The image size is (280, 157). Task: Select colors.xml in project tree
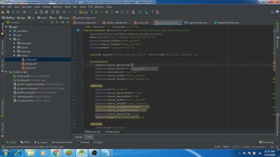31,60
